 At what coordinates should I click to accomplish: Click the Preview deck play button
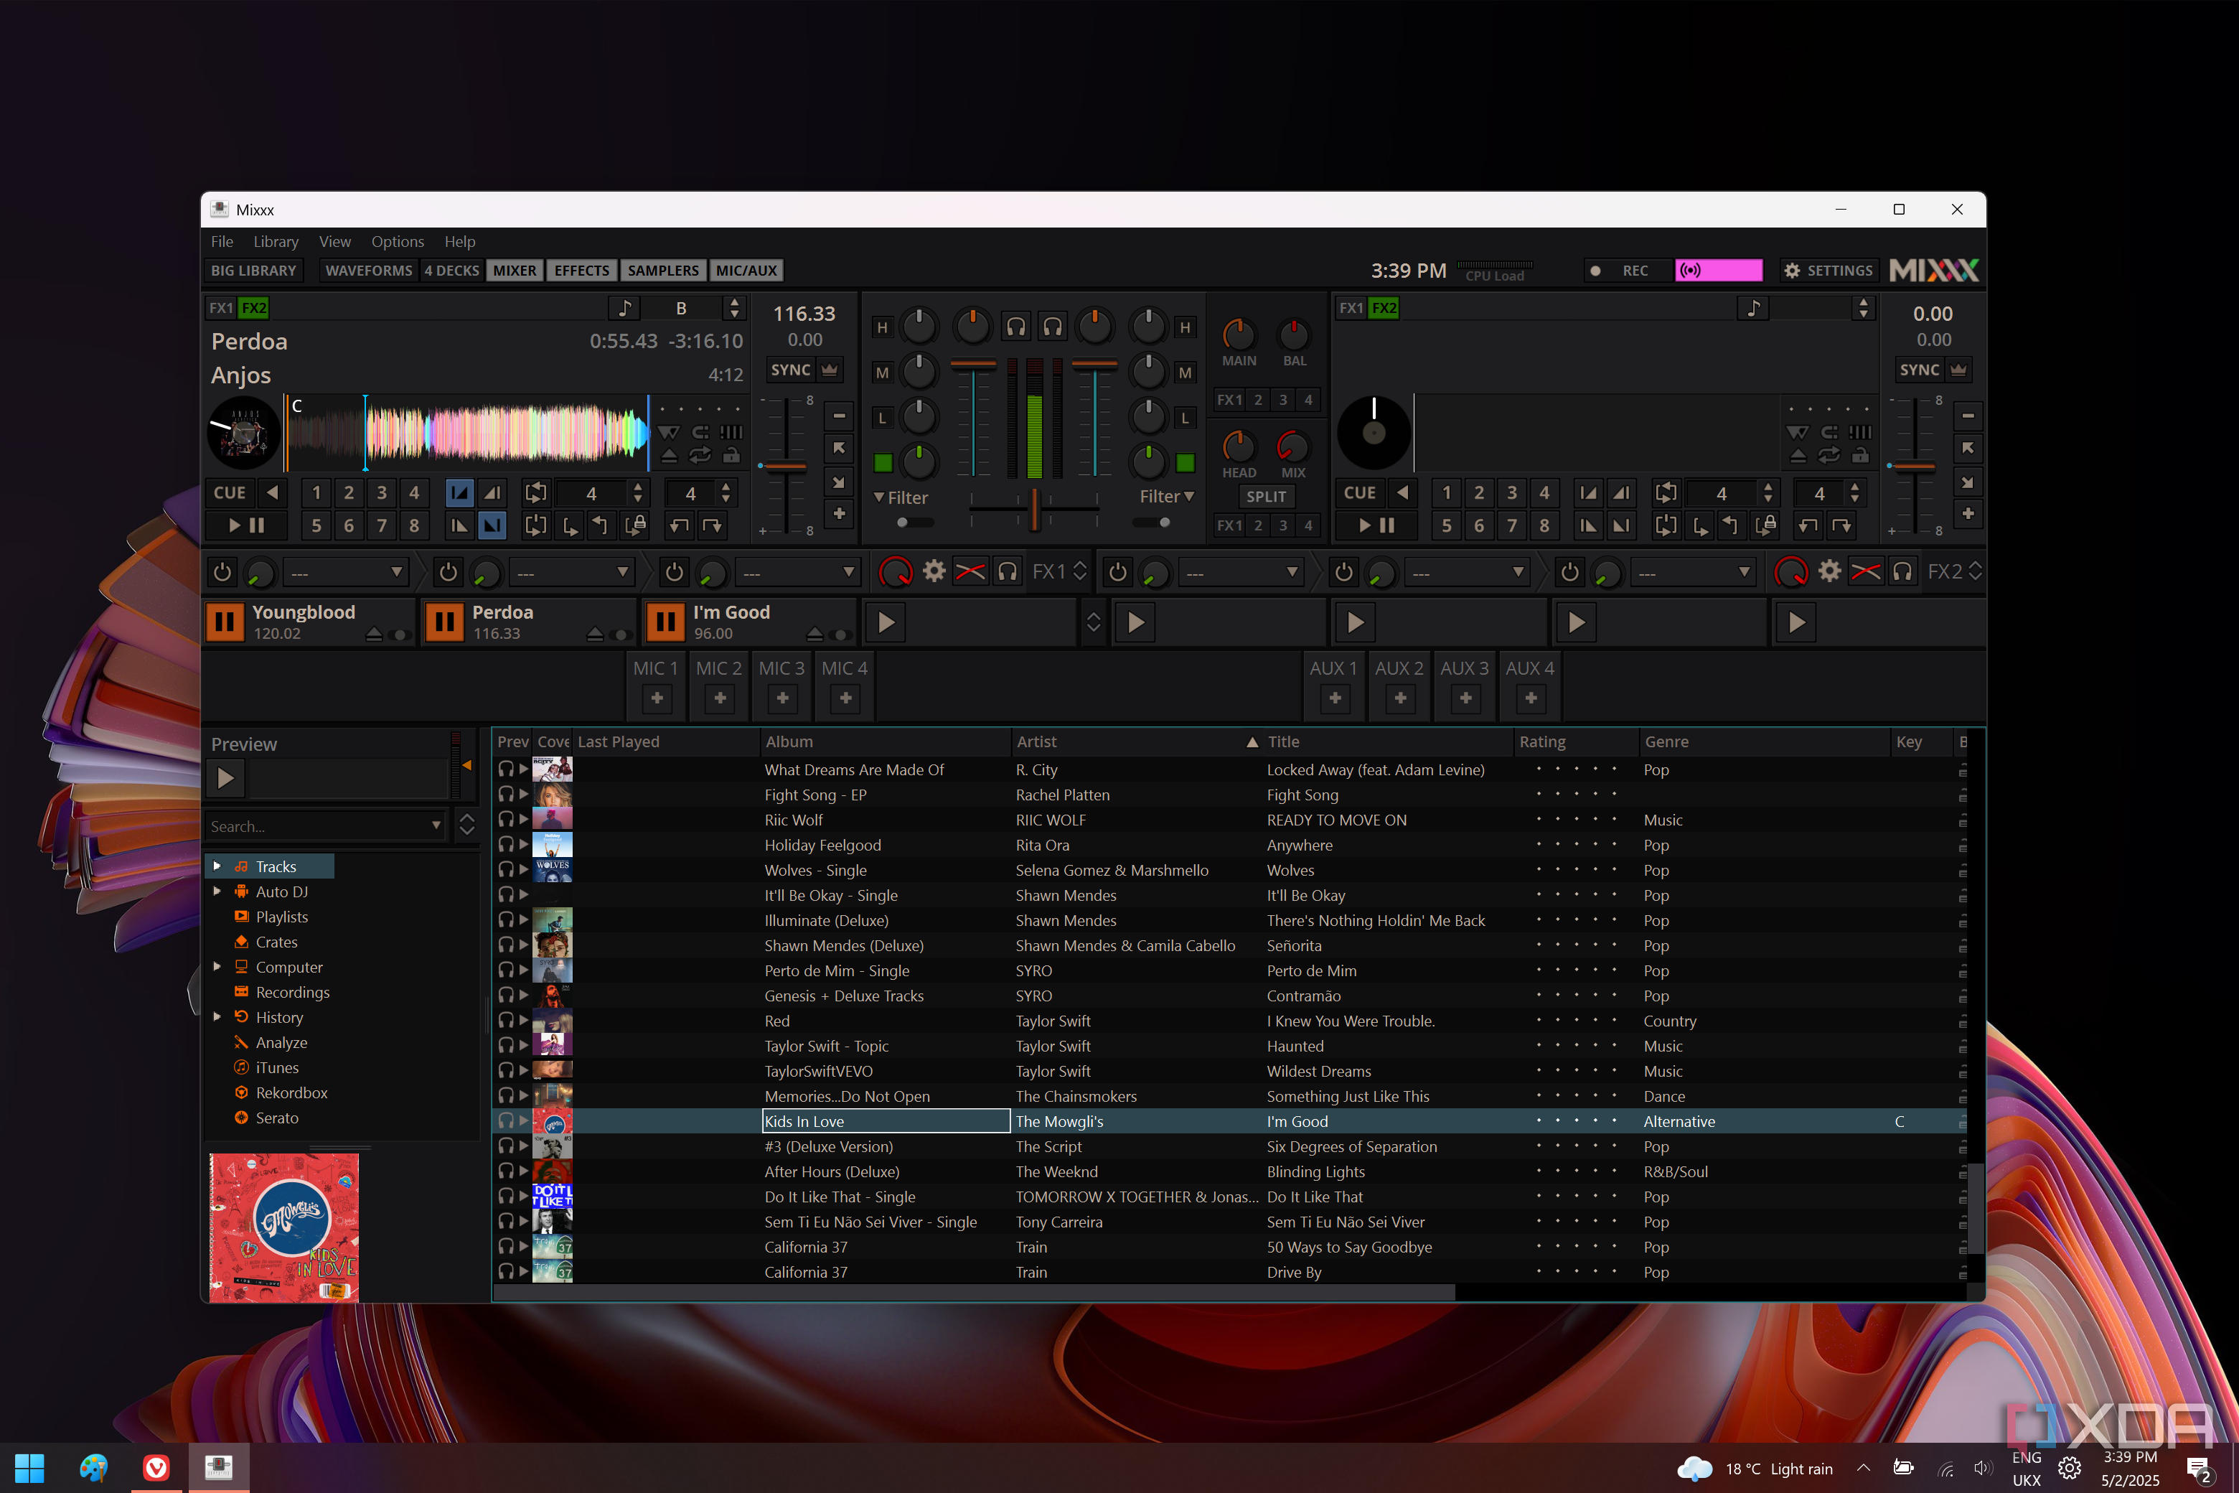click(225, 778)
